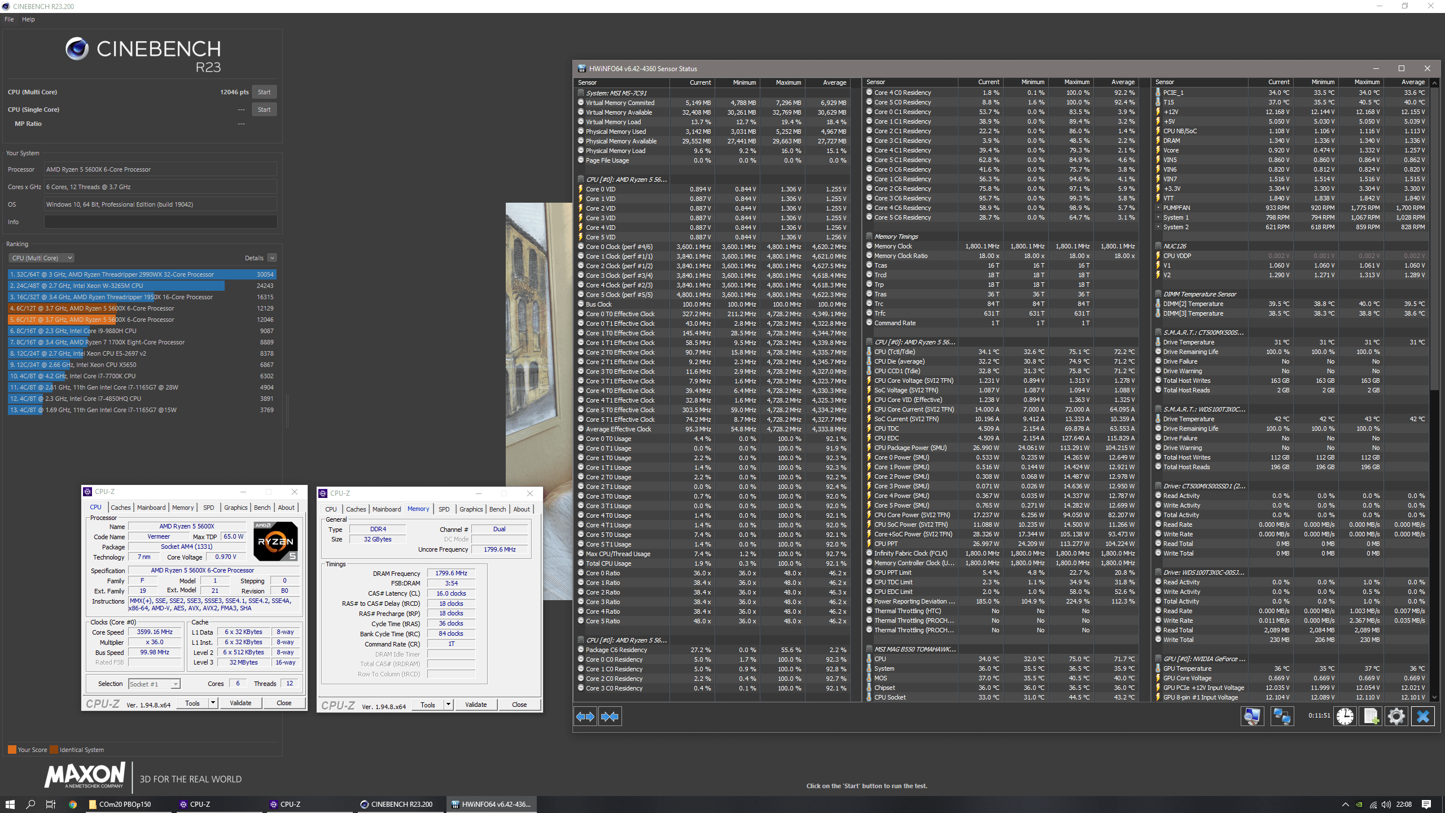Image resolution: width=1445 pixels, height=813 pixels.
Task: Select ranking row Intel Xeon W-3265M CPU
Action: 141,286
